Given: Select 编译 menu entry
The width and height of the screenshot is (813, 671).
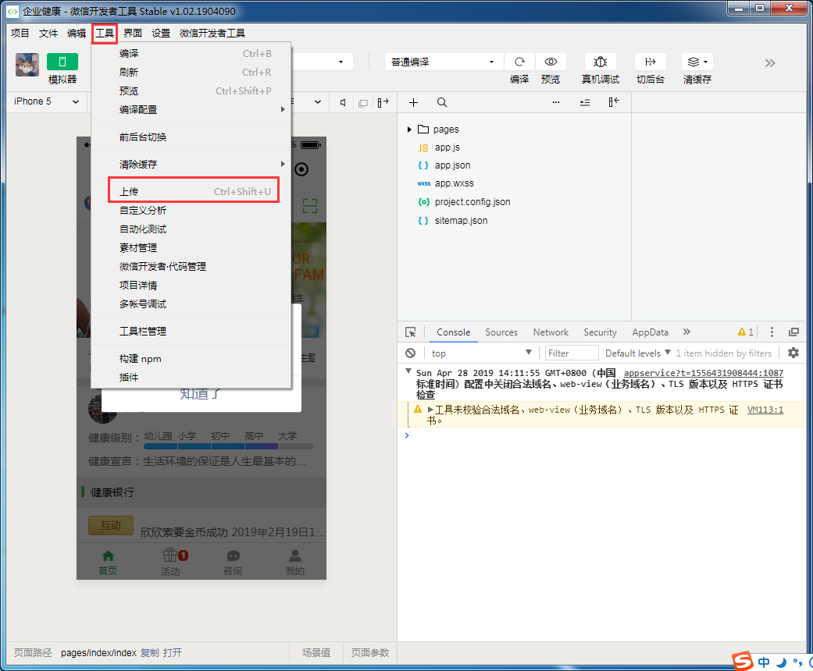Looking at the screenshot, I should (x=191, y=53).
